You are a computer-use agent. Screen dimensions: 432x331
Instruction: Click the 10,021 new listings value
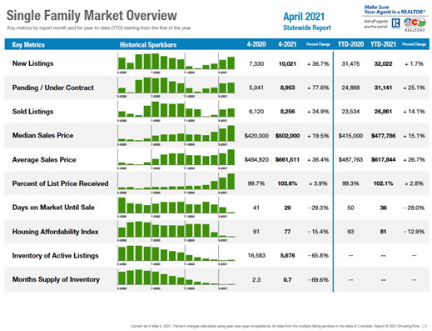287,63
